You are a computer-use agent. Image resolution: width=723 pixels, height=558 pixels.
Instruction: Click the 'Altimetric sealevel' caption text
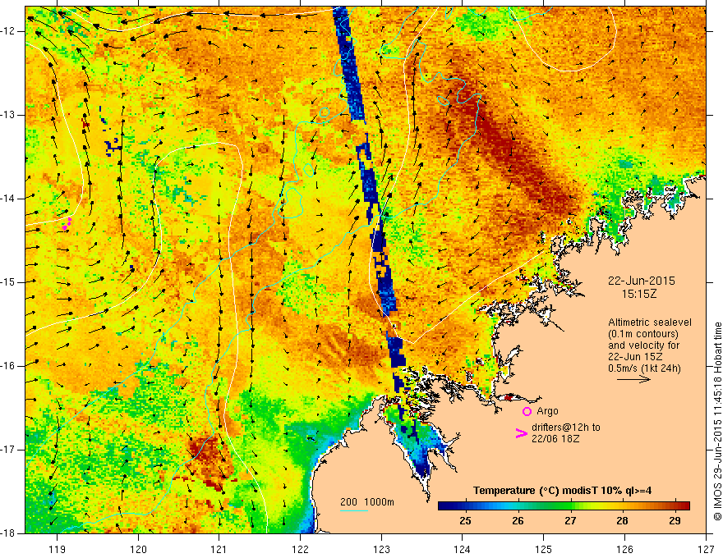650,322
